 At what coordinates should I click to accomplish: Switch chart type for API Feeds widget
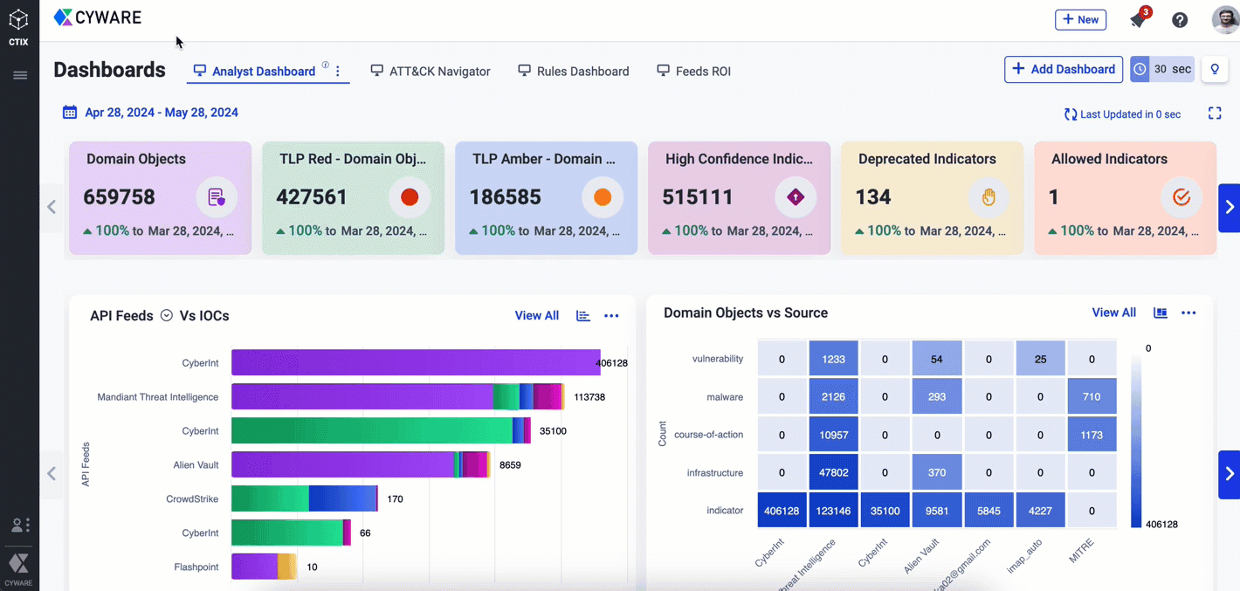pyautogui.click(x=583, y=316)
